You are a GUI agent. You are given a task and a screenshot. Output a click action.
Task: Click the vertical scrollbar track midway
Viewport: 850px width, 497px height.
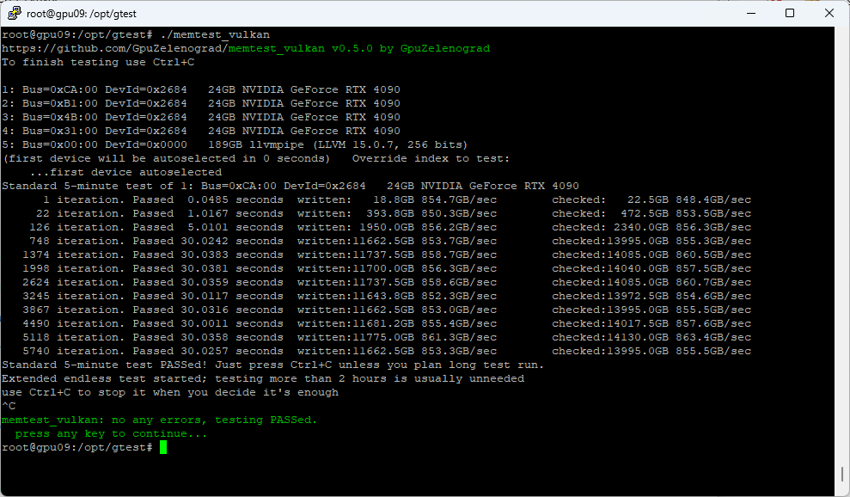point(842,258)
